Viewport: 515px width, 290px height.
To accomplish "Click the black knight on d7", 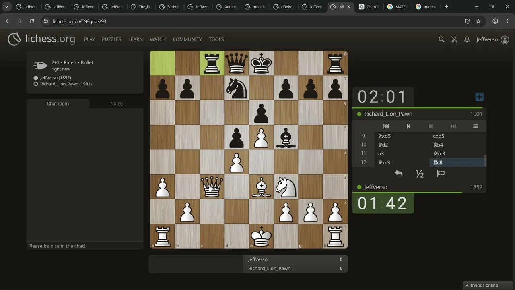I will [x=237, y=88].
